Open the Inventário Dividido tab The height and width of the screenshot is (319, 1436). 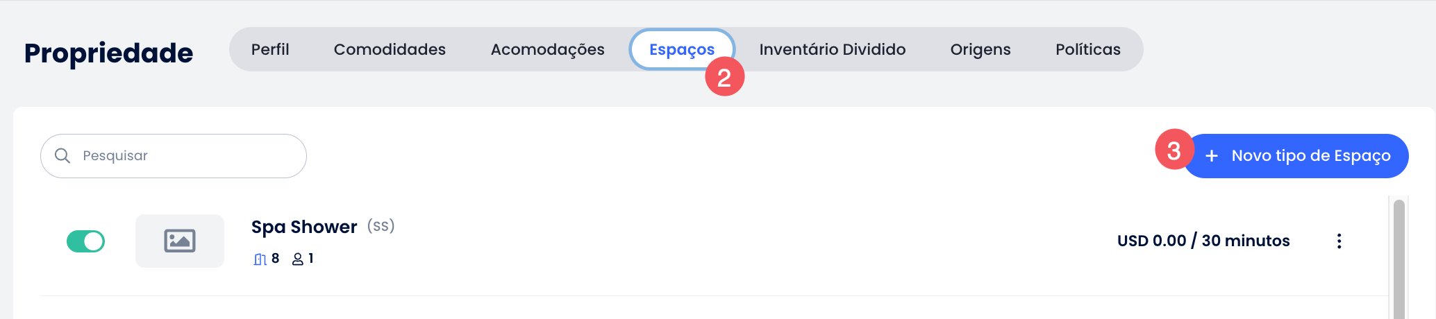point(832,49)
